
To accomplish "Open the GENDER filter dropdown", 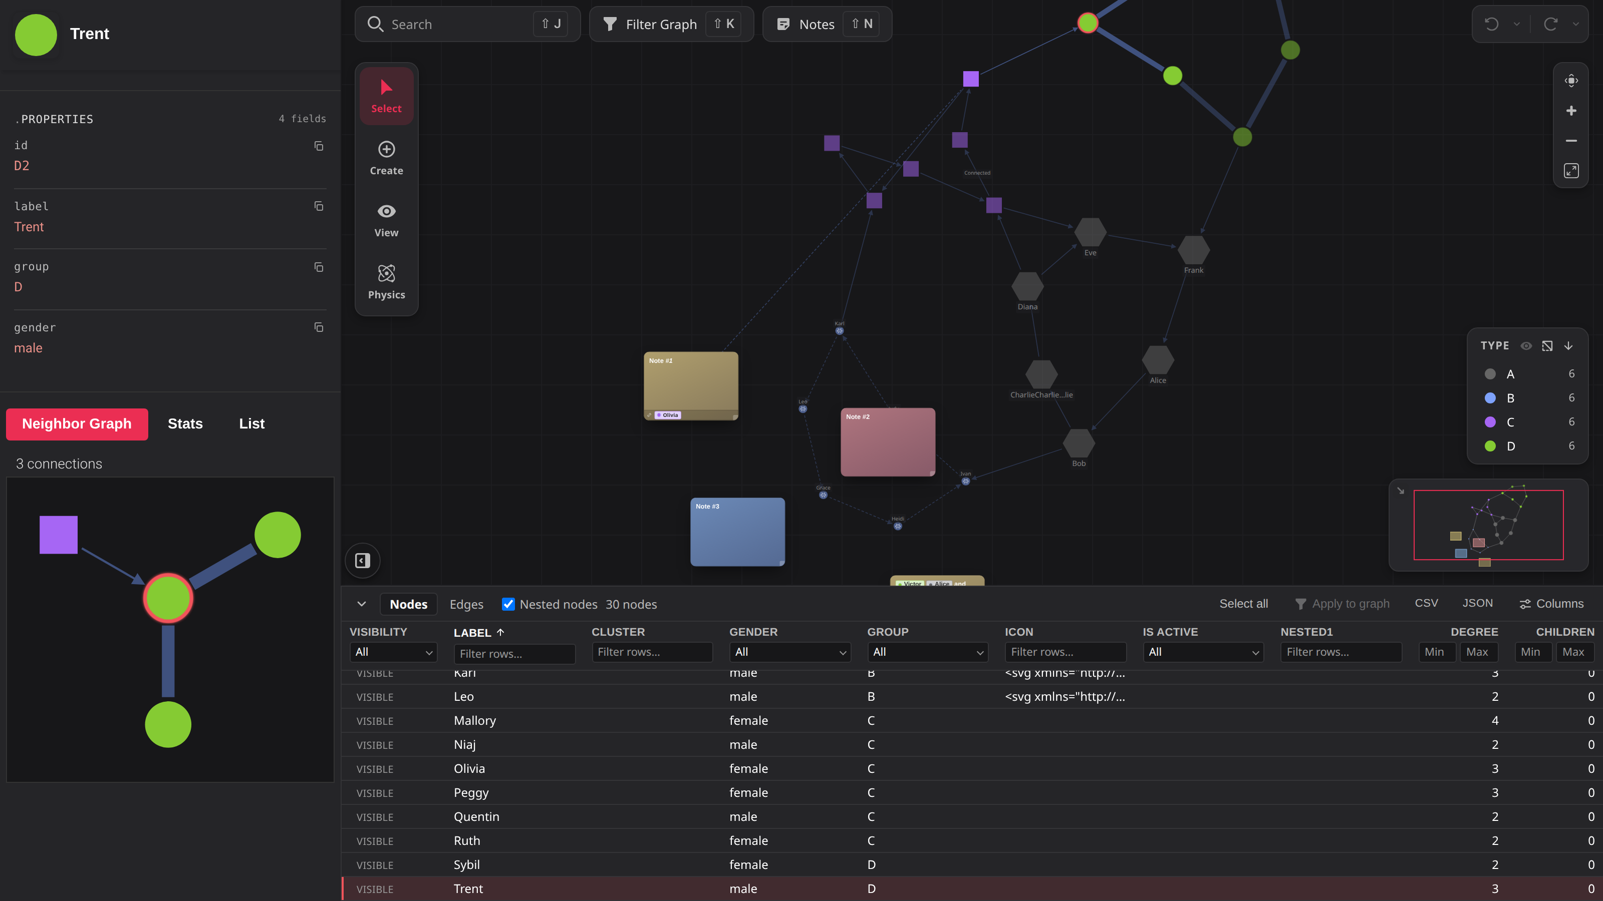I will click(789, 652).
